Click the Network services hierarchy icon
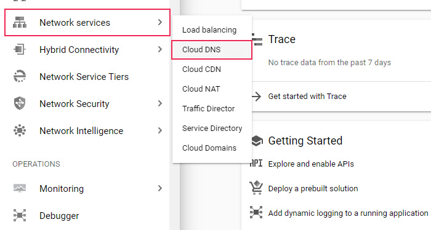431x230 pixels. pyautogui.click(x=20, y=22)
